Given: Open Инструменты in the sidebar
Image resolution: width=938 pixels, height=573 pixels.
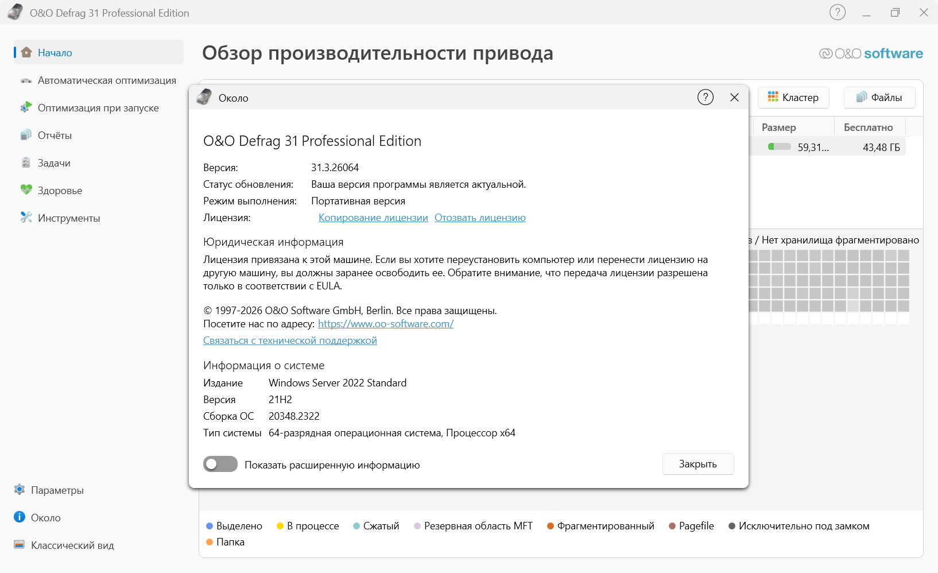Looking at the screenshot, I should pyautogui.click(x=99, y=218).
